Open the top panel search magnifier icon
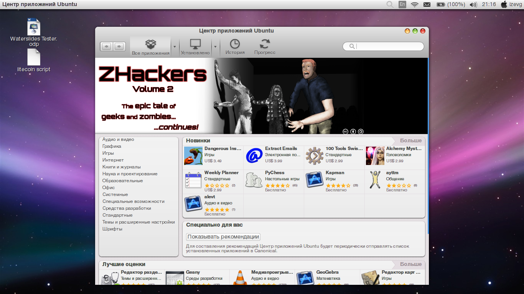 [x=390, y=5]
